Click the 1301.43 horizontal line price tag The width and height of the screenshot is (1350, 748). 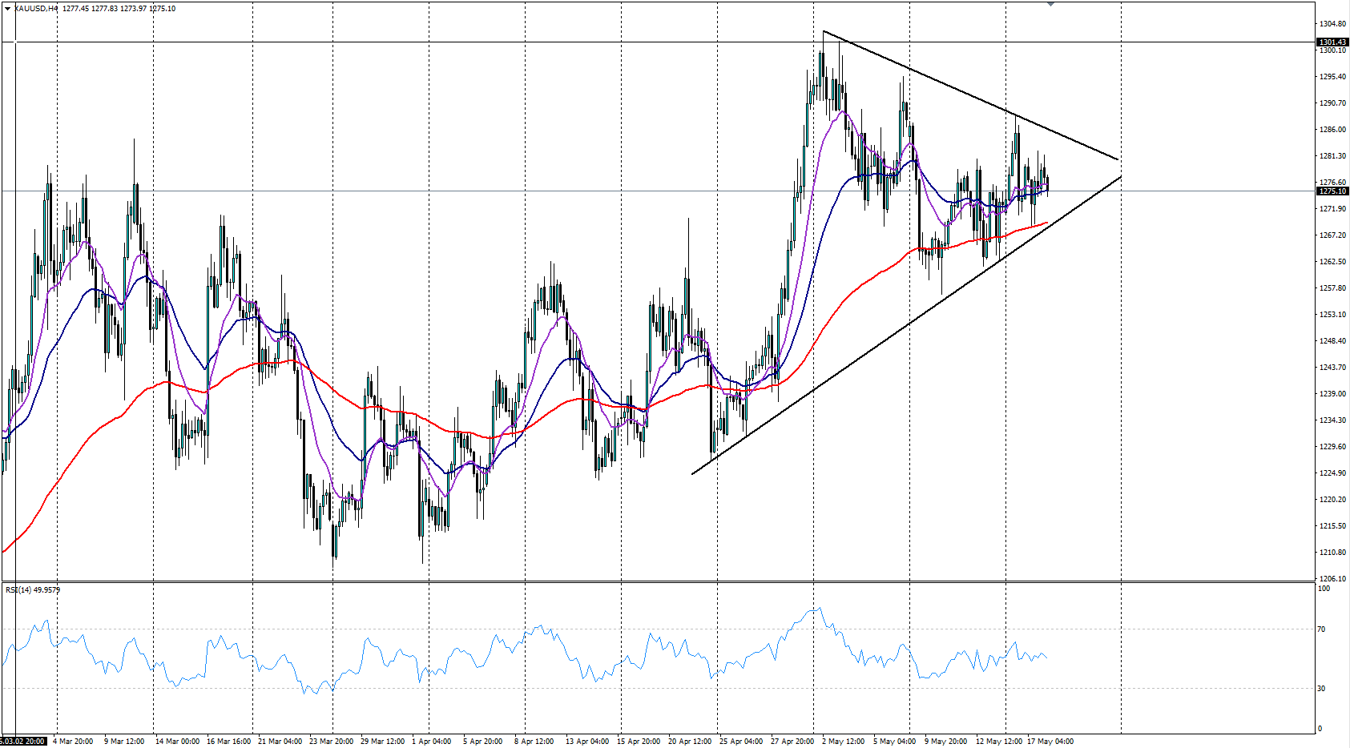pyautogui.click(x=1333, y=42)
